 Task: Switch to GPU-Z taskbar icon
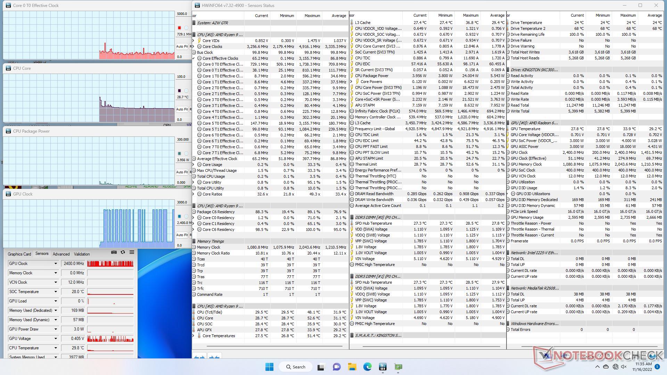coord(398,367)
